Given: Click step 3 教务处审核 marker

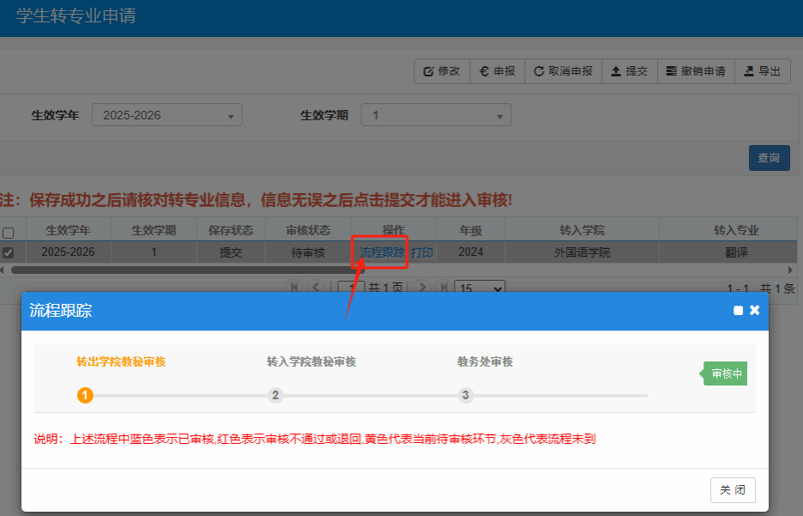Looking at the screenshot, I should tap(466, 395).
